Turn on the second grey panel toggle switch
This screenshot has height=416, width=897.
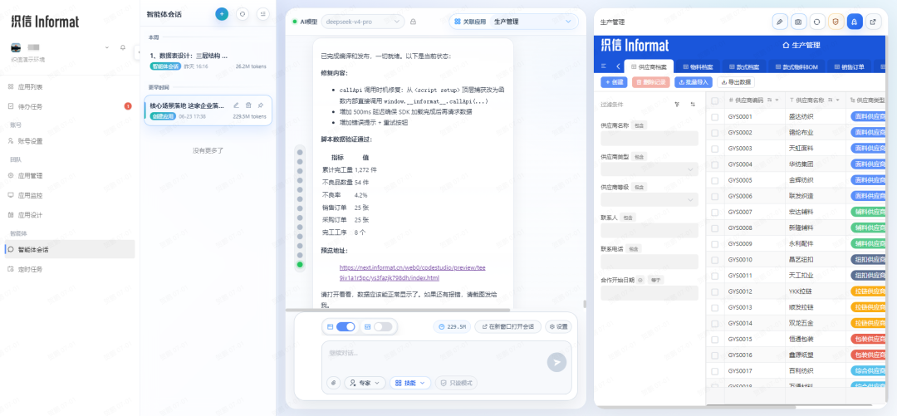coord(383,326)
